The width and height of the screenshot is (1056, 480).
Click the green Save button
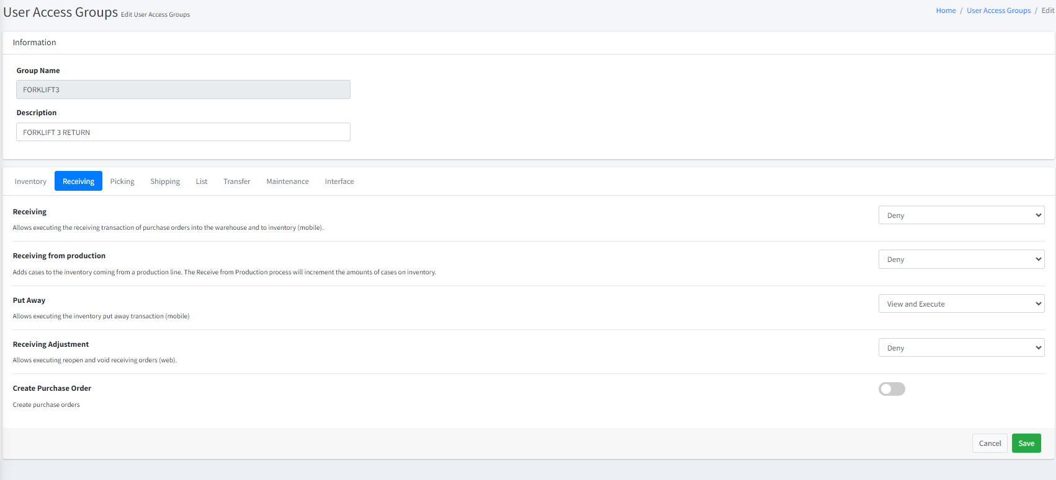1026,443
